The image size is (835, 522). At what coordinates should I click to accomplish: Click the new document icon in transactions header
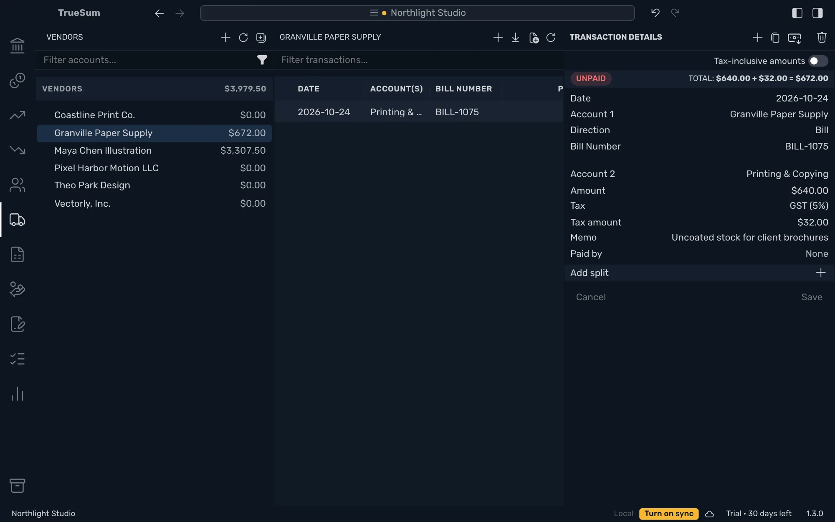coord(534,37)
